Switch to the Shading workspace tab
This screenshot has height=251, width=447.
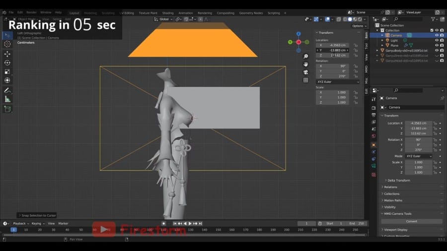point(168,13)
